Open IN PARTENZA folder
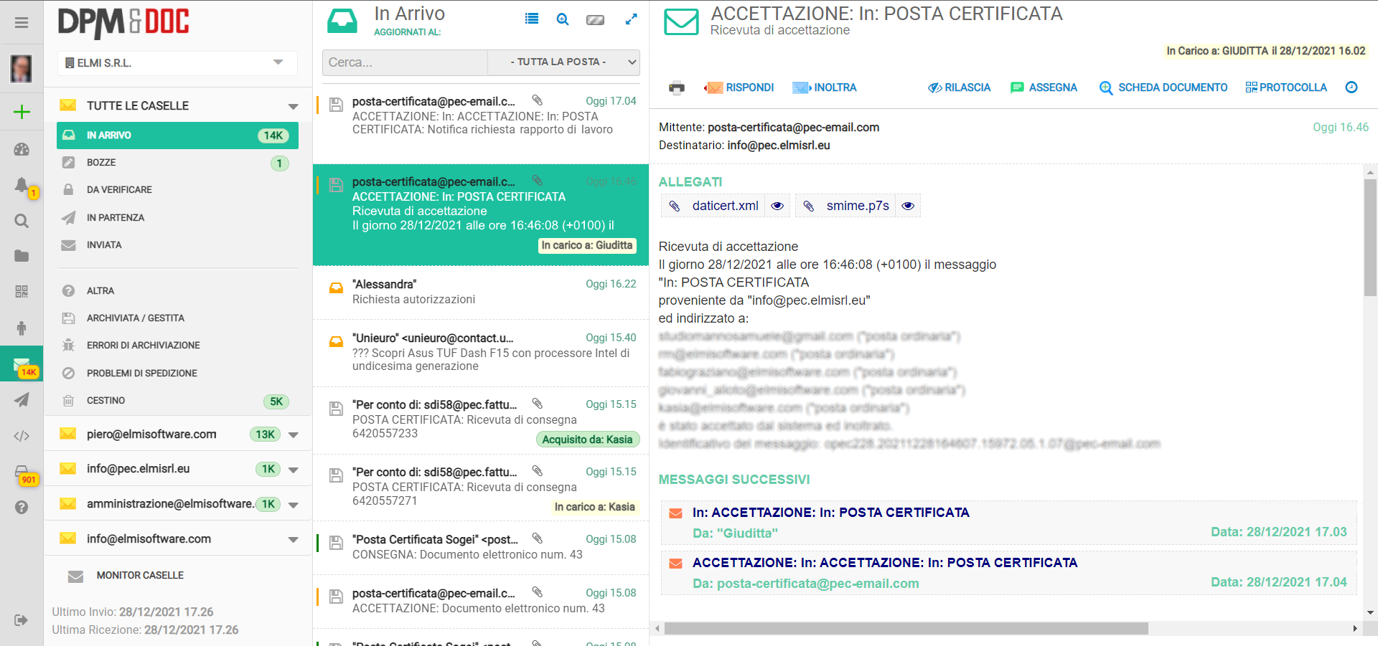The width and height of the screenshot is (1378, 646). [177, 218]
